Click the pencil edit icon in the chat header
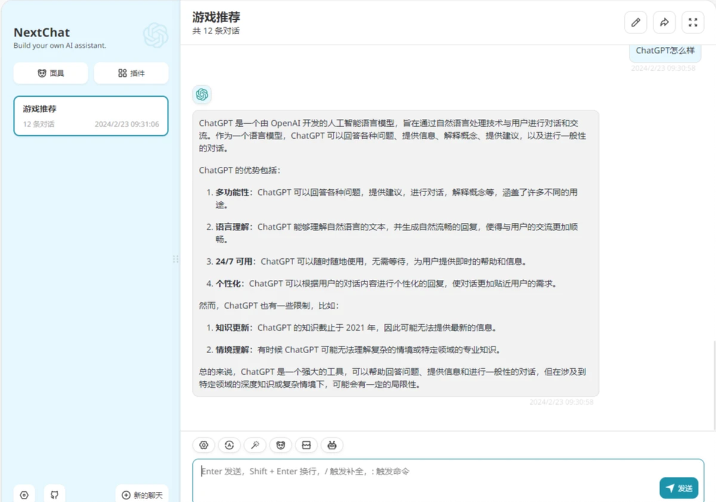The width and height of the screenshot is (716, 502). pos(636,22)
